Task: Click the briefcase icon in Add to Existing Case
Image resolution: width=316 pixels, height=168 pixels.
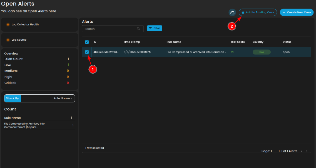Action: (x=243, y=12)
